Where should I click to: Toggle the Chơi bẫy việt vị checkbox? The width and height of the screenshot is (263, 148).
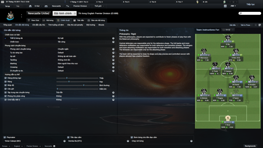[6, 100]
